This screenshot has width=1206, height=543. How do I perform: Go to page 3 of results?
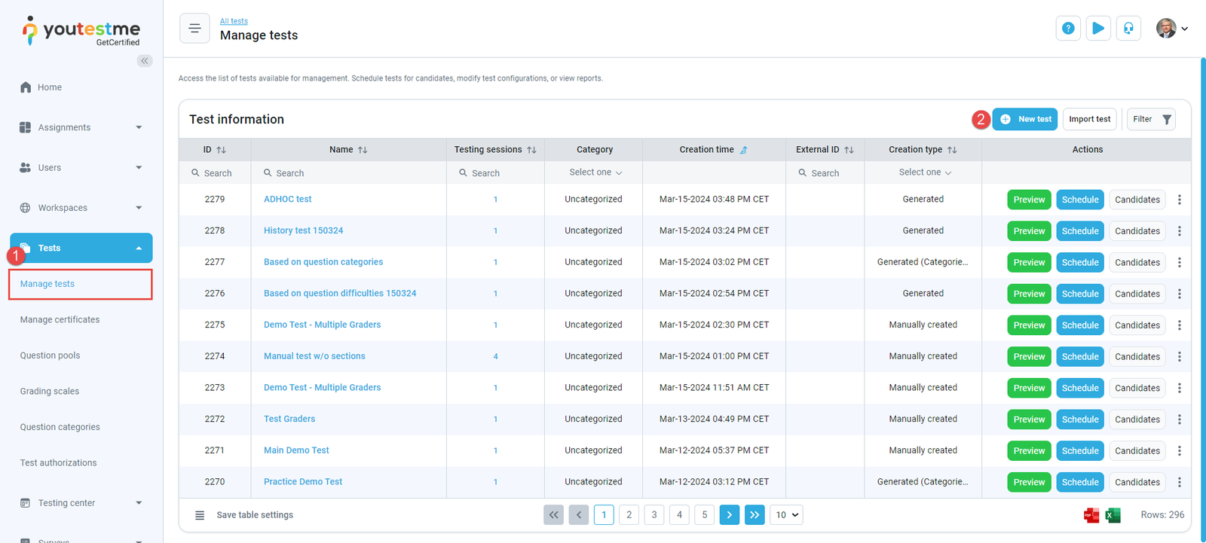[654, 515]
